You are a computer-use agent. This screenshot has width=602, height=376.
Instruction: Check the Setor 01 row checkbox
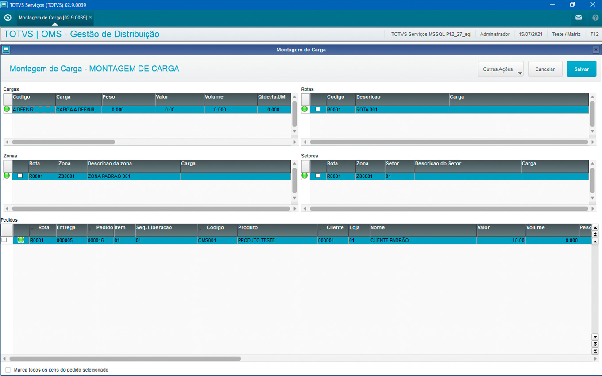click(x=318, y=176)
